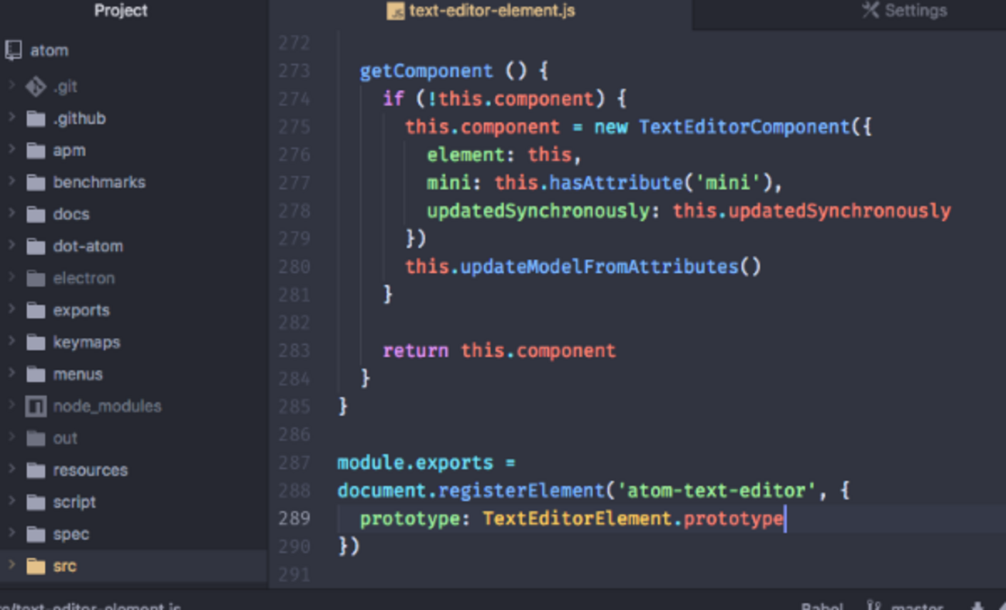Image resolution: width=1006 pixels, height=610 pixels.
Task: Click the hasAttribute method call
Action: (616, 183)
